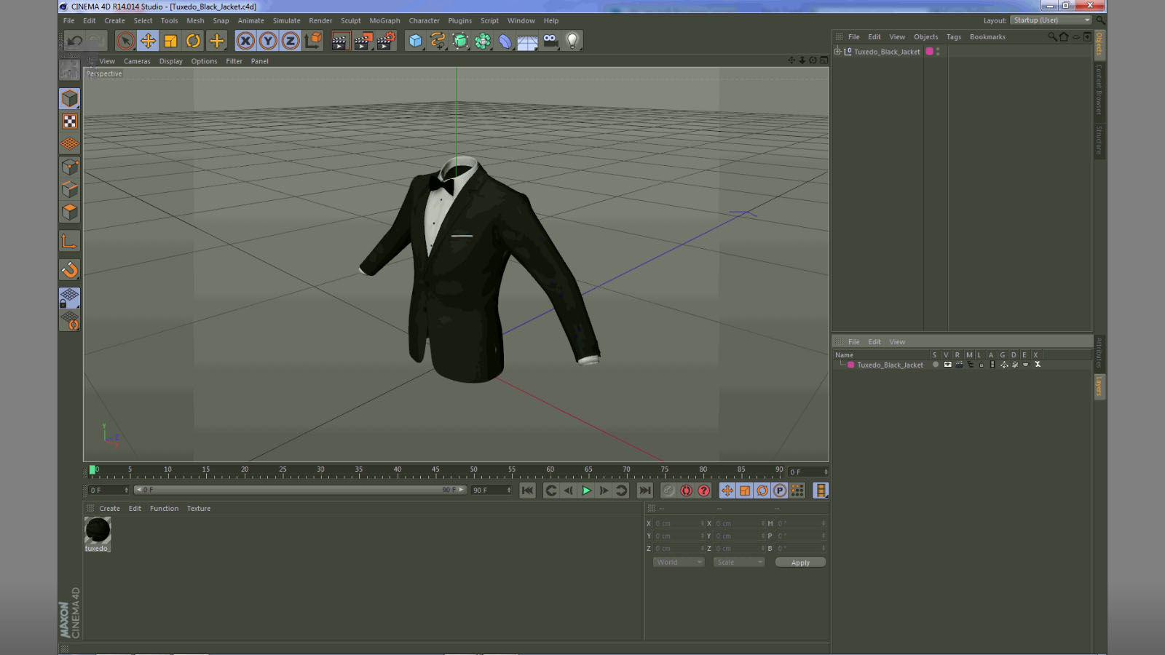This screenshot has height=655, width=1165.
Task: Open the NURBS generator icon
Action: 460,41
